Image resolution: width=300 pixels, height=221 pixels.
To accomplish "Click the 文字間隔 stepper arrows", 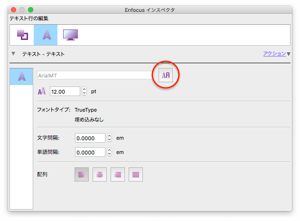I will [109, 138].
